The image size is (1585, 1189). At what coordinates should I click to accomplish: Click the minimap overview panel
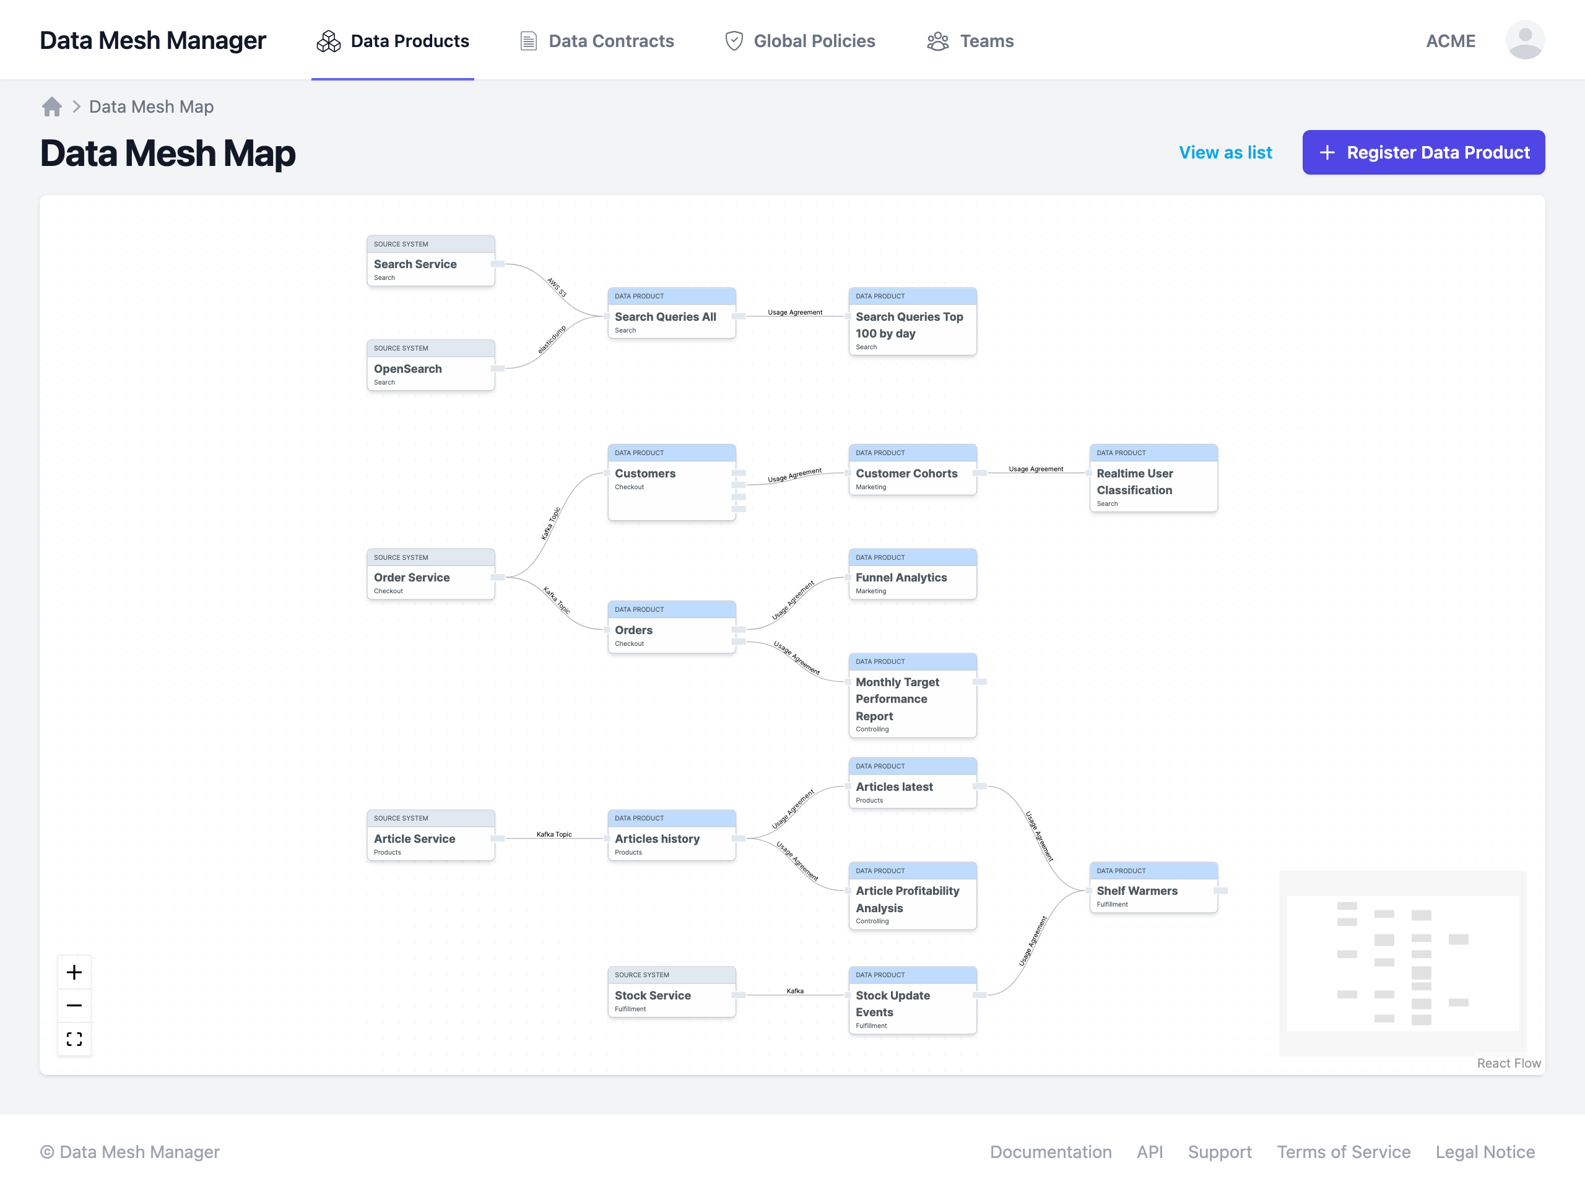(1402, 962)
